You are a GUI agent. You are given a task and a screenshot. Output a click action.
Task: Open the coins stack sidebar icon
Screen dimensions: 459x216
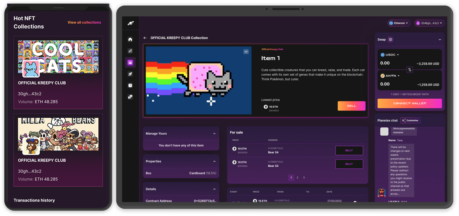[x=130, y=51]
